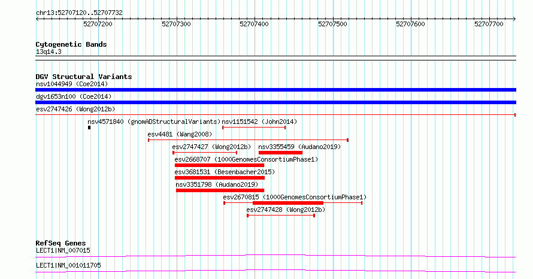Select the 13q14.3 cytogenetic band bar

pos(275,58)
